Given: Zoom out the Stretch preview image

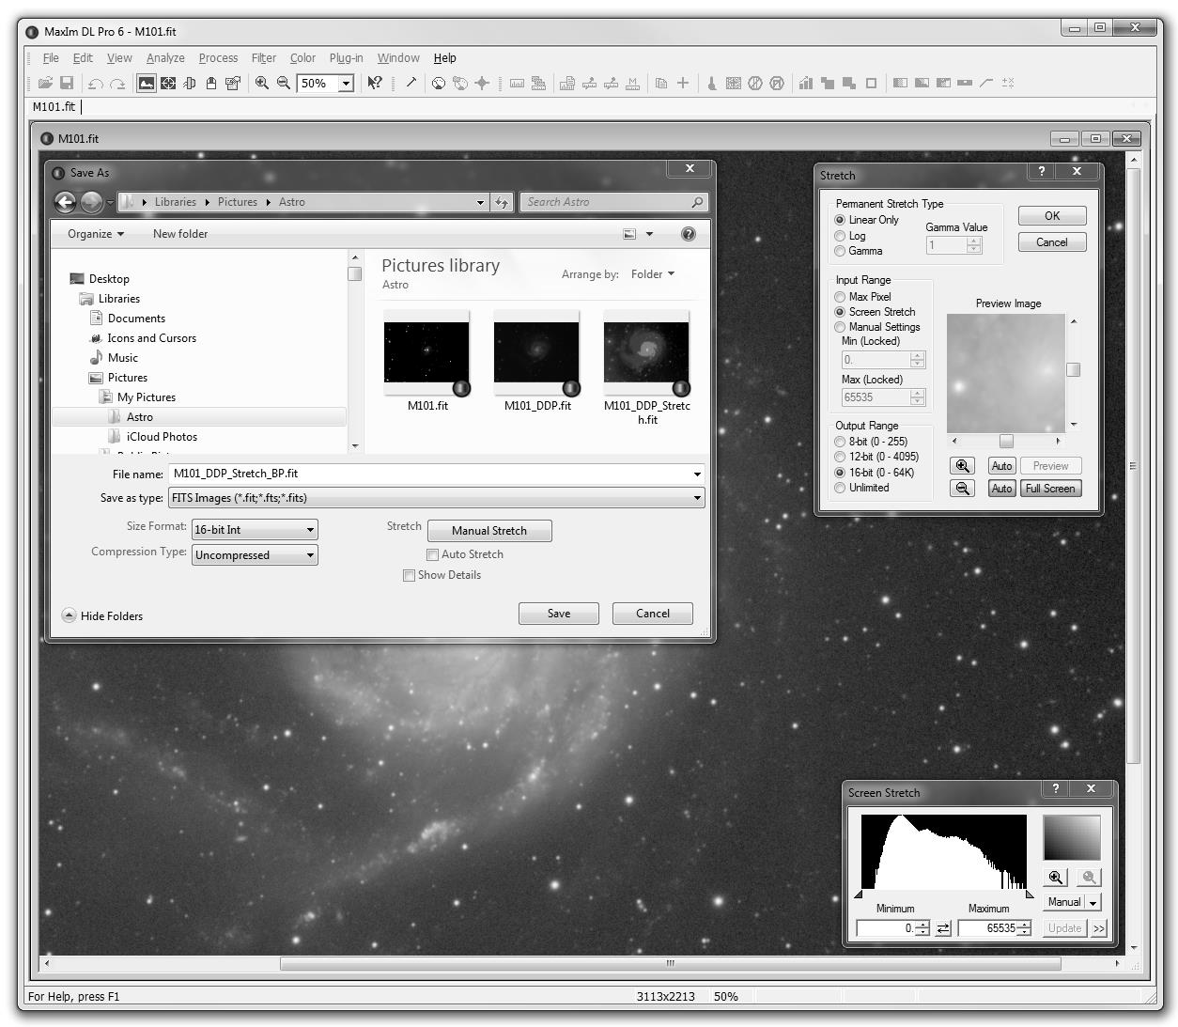Looking at the screenshot, I should click(x=962, y=489).
